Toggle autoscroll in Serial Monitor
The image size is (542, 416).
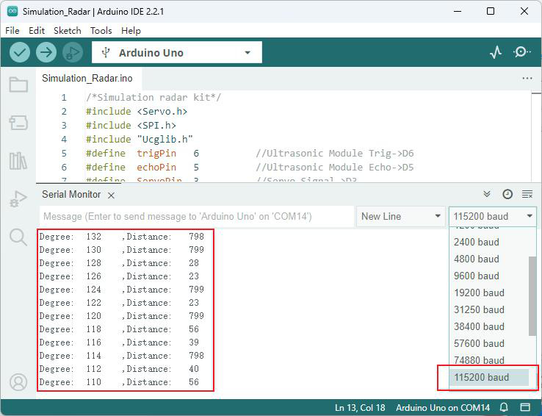(487, 194)
